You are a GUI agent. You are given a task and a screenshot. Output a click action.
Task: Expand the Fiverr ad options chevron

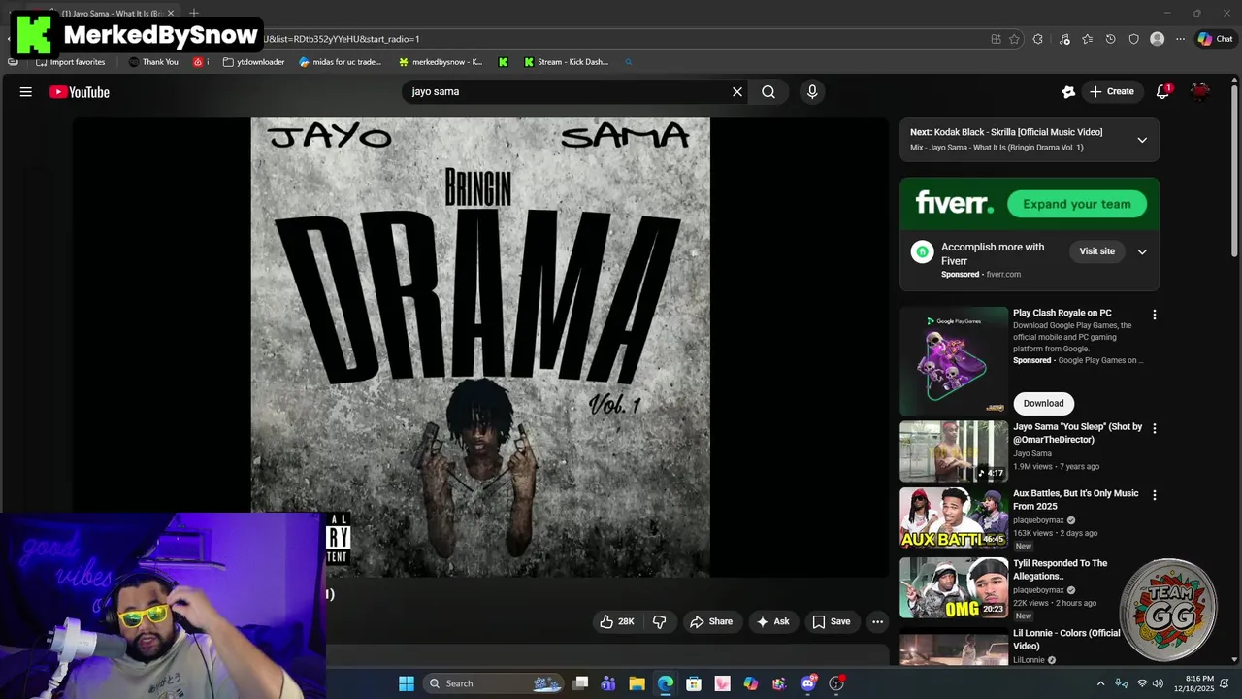coord(1142,251)
